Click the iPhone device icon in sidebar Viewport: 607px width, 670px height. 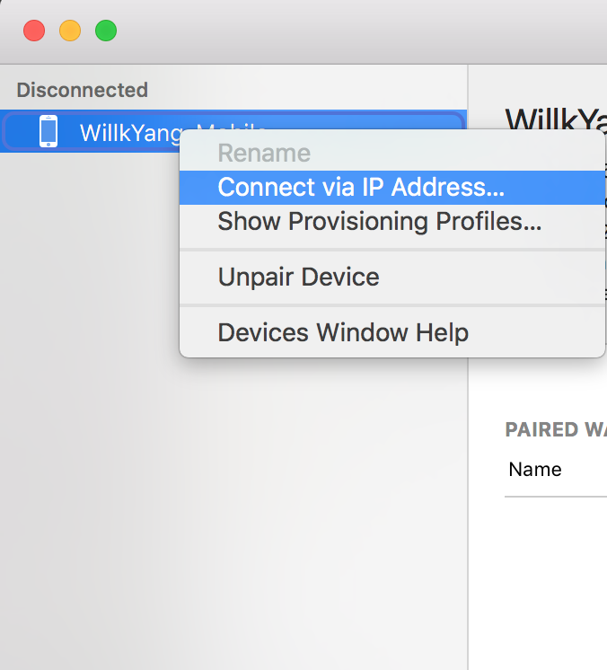point(48,132)
